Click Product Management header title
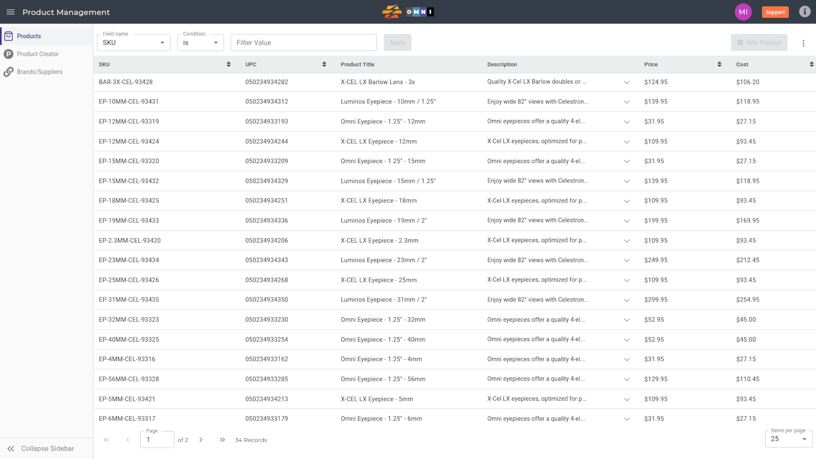816x459 pixels. 66,12
